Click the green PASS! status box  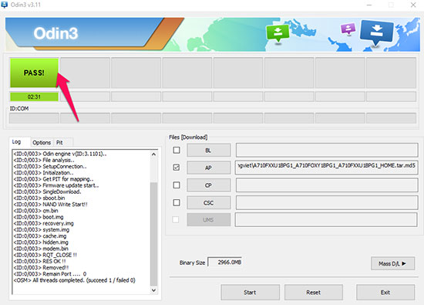(34, 73)
